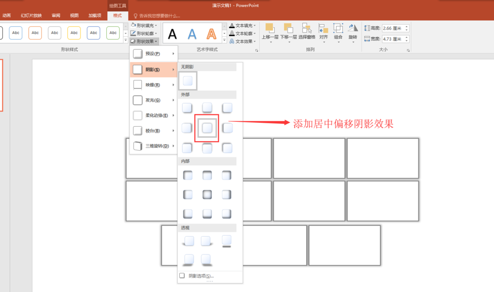494x292 pixels.
Task: Apply perspective shadow diagonal lower-left
Action: click(x=188, y=260)
